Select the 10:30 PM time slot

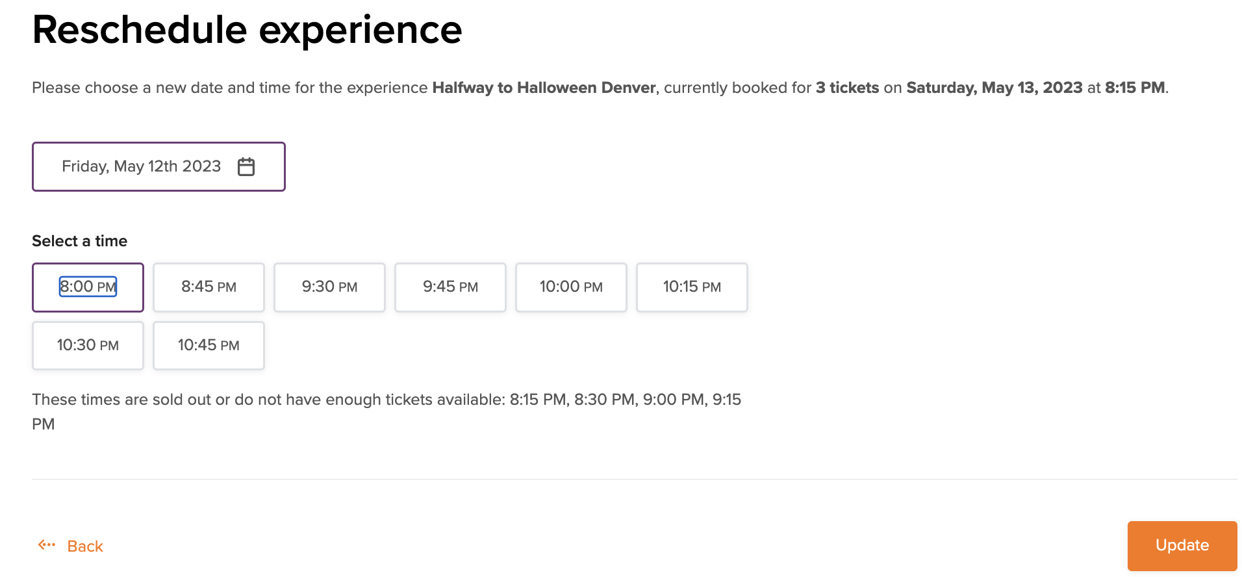point(88,346)
